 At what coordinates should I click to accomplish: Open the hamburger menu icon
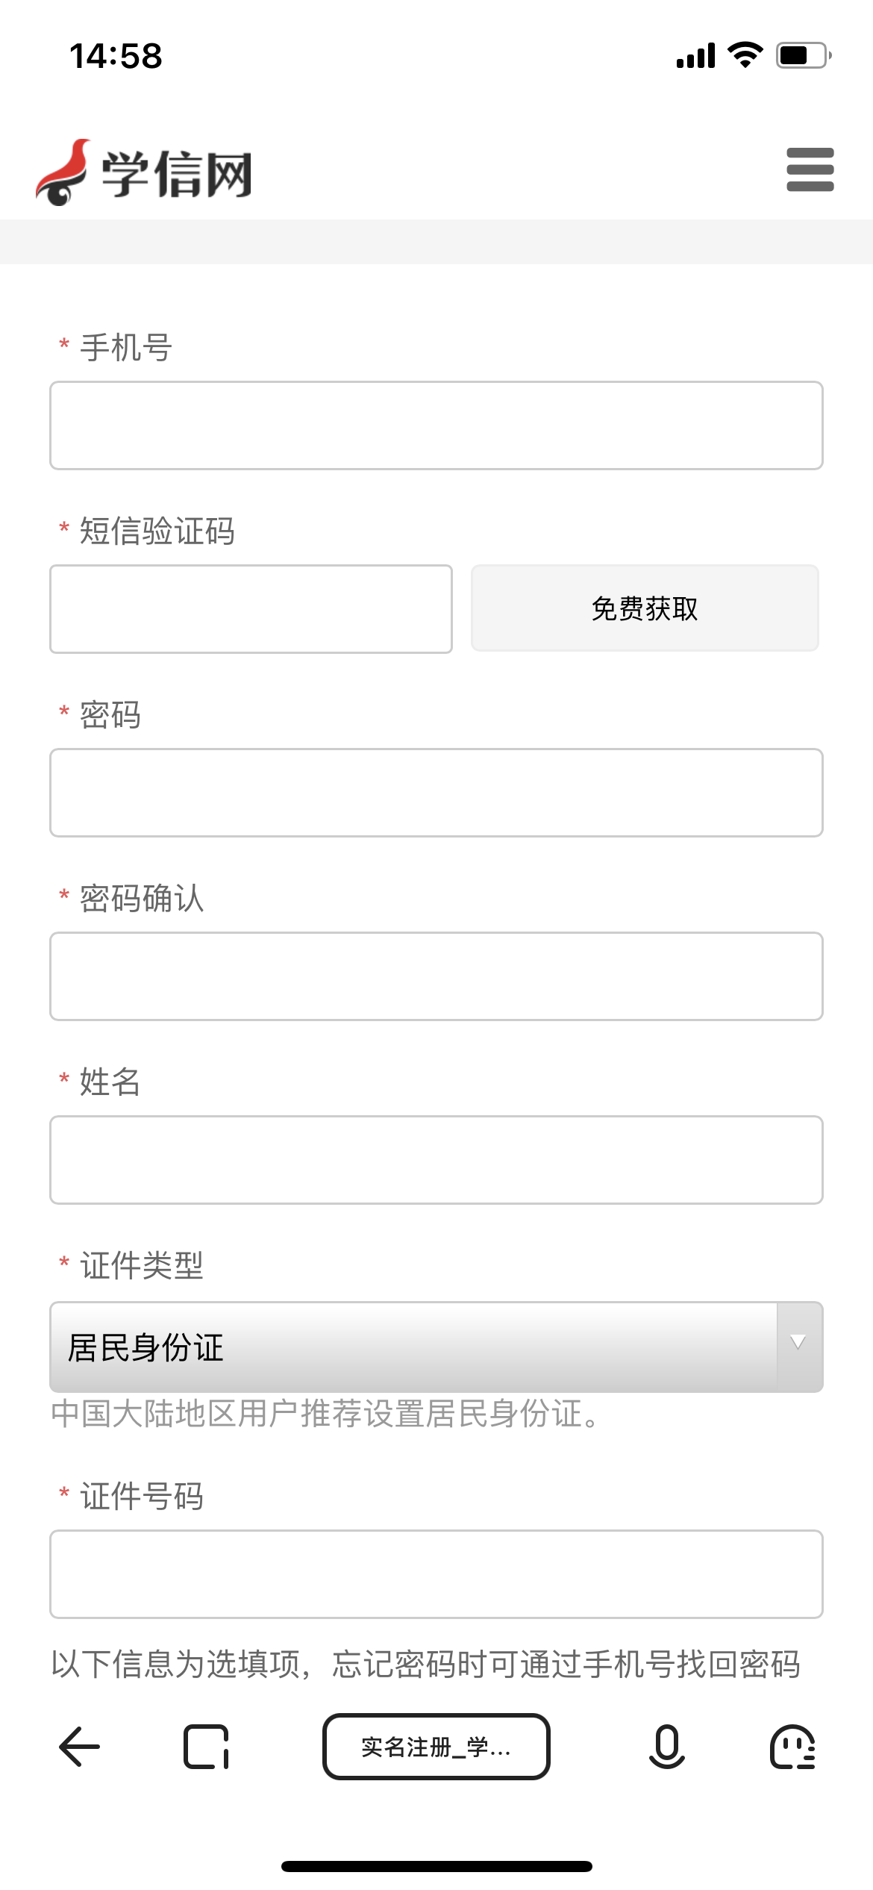click(x=810, y=169)
